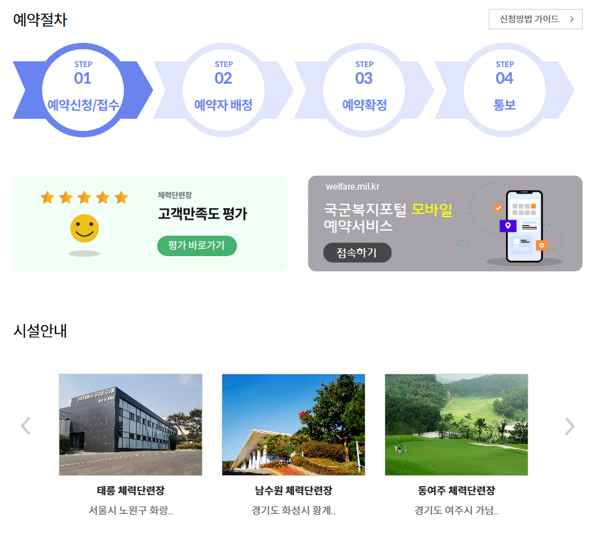Click the yellow smiley face icon
The width and height of the screenshot is (605, 534).
[x=84, y=229]
